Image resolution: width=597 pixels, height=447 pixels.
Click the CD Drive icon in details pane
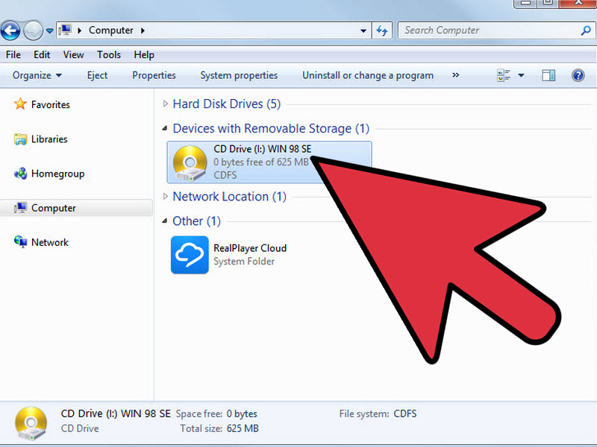(31, 423)
